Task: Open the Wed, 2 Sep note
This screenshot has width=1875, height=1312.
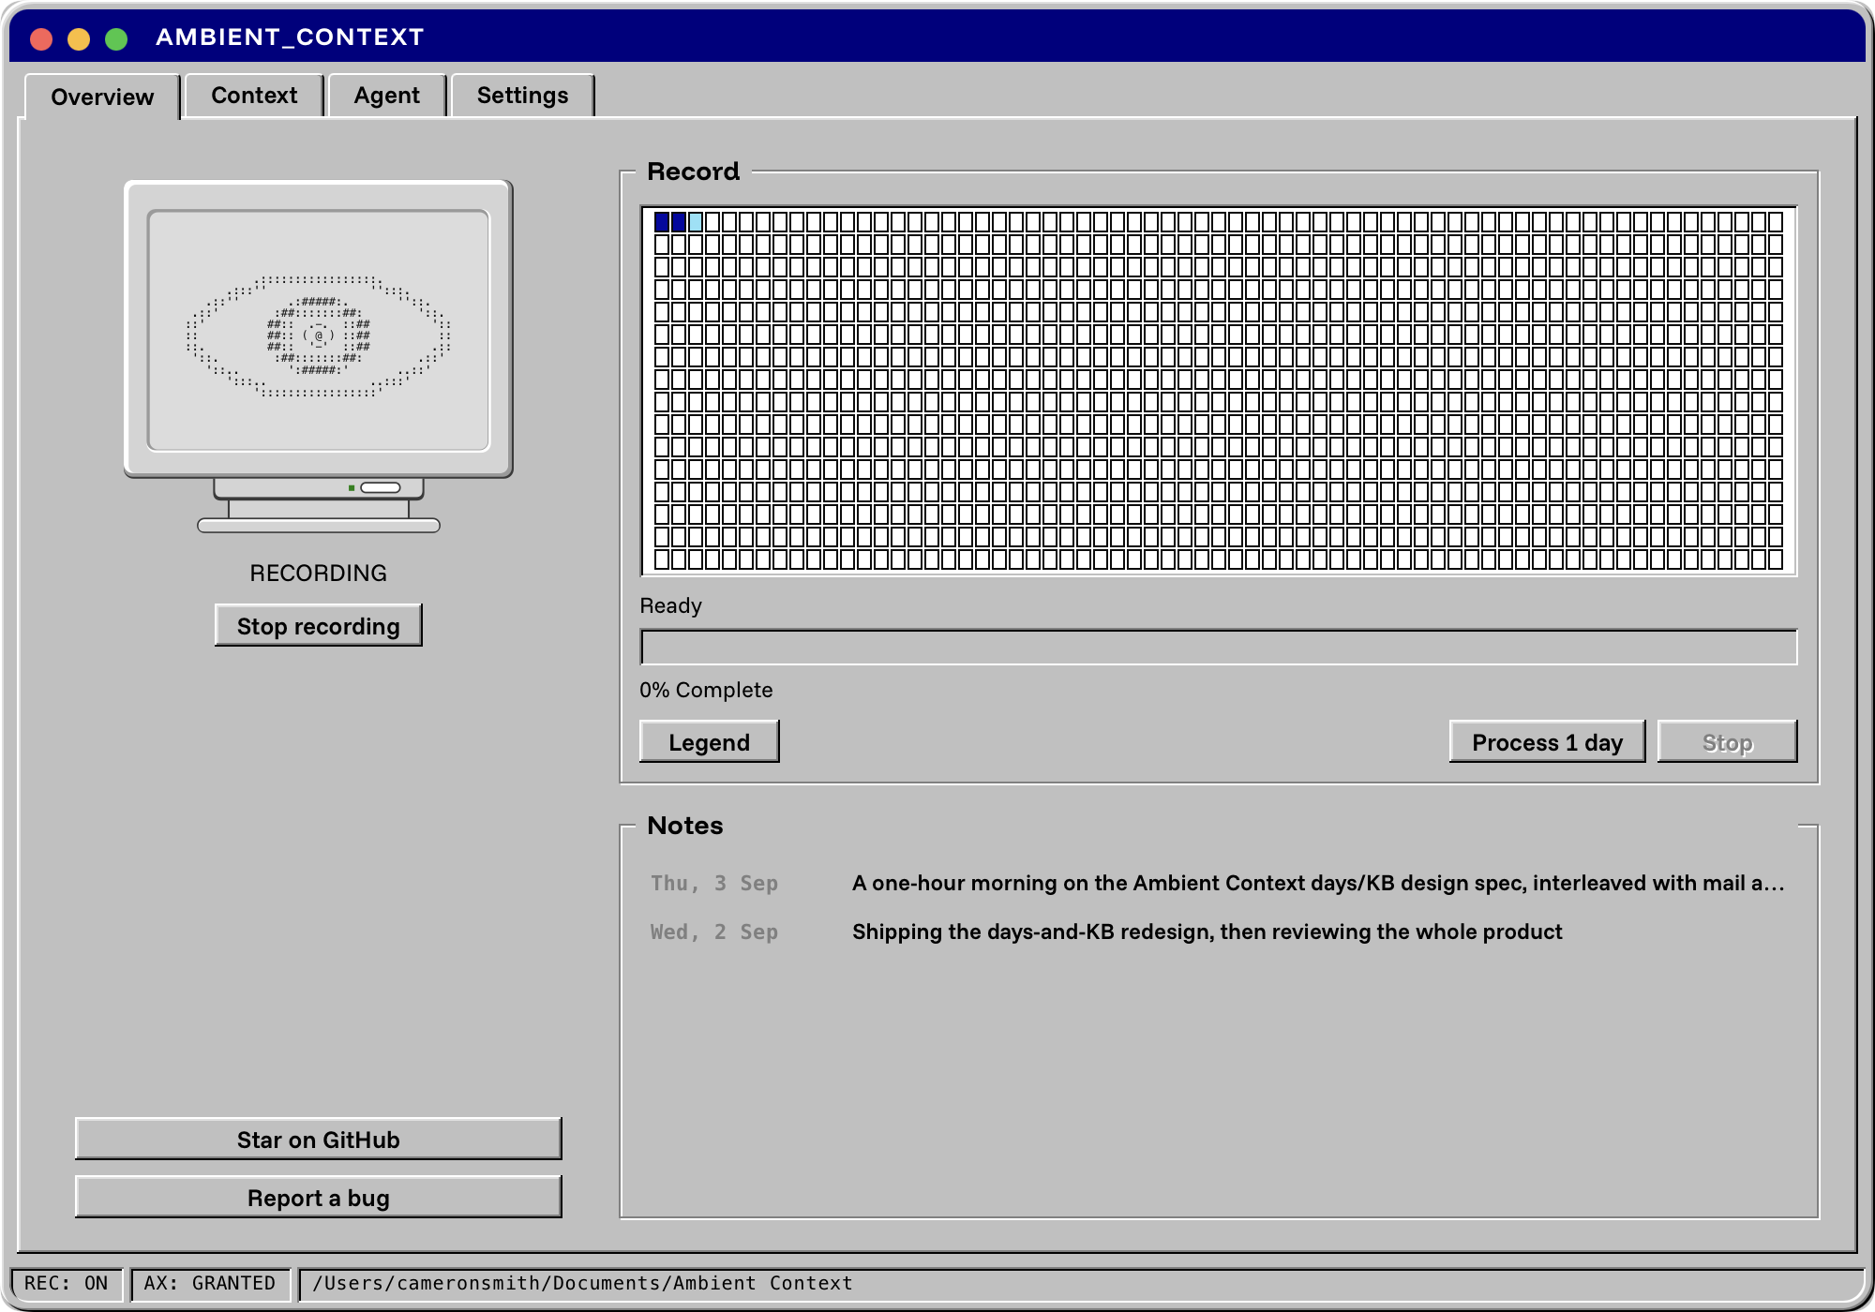Action: coord(1219,932)
